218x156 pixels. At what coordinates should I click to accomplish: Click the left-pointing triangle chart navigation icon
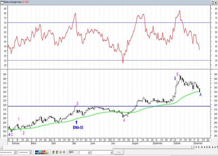click(213, 147)
